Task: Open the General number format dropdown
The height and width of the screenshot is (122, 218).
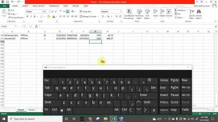Action: coord(121,12)
